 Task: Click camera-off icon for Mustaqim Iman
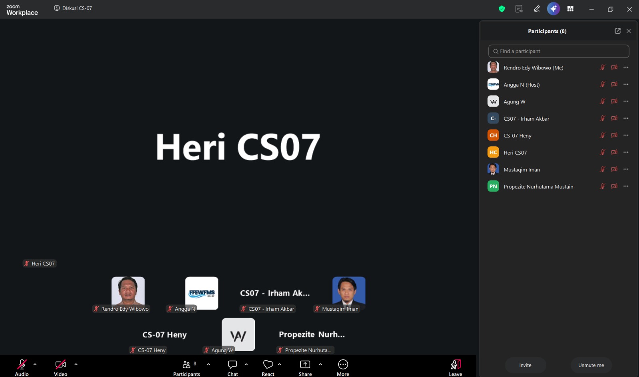click(x=614, y=169)
